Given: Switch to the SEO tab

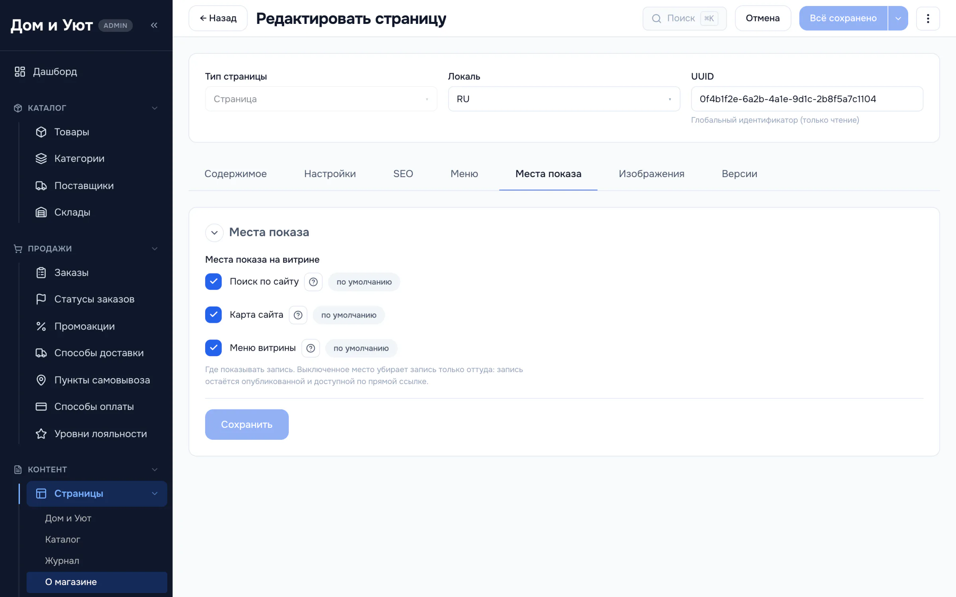Looking at the screenshot, I should pos(403,174).
